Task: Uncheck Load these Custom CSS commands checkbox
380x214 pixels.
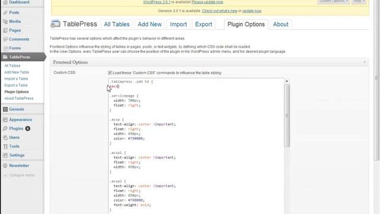Action: (110, 73)
